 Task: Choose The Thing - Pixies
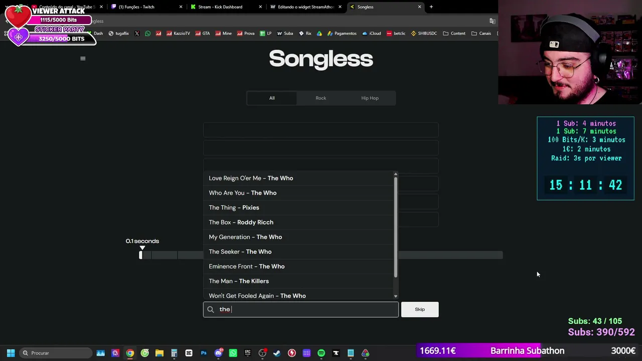click(298, 208)
